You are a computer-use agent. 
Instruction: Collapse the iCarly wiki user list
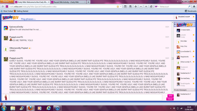click(175, 24)
